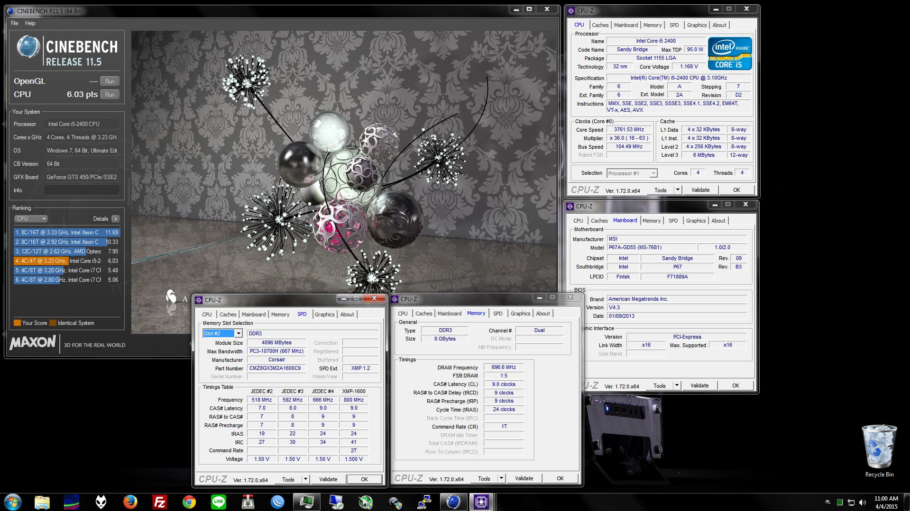The width and height of the screenshot is (910, 511).
Task: Run the OpenGL benchmark in Cinebench
Action: pos(110,81)
